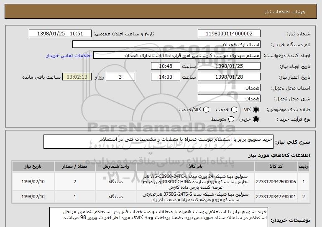The width and height of the screenshot is (322, 227).
Task: Click product code 2233120442600006
Action: [x=276, y=182]
